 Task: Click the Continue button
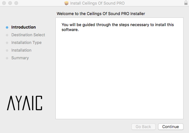pos(171,127)
